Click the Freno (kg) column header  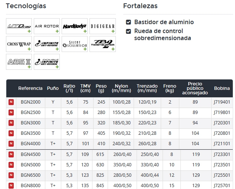point(170,88)
